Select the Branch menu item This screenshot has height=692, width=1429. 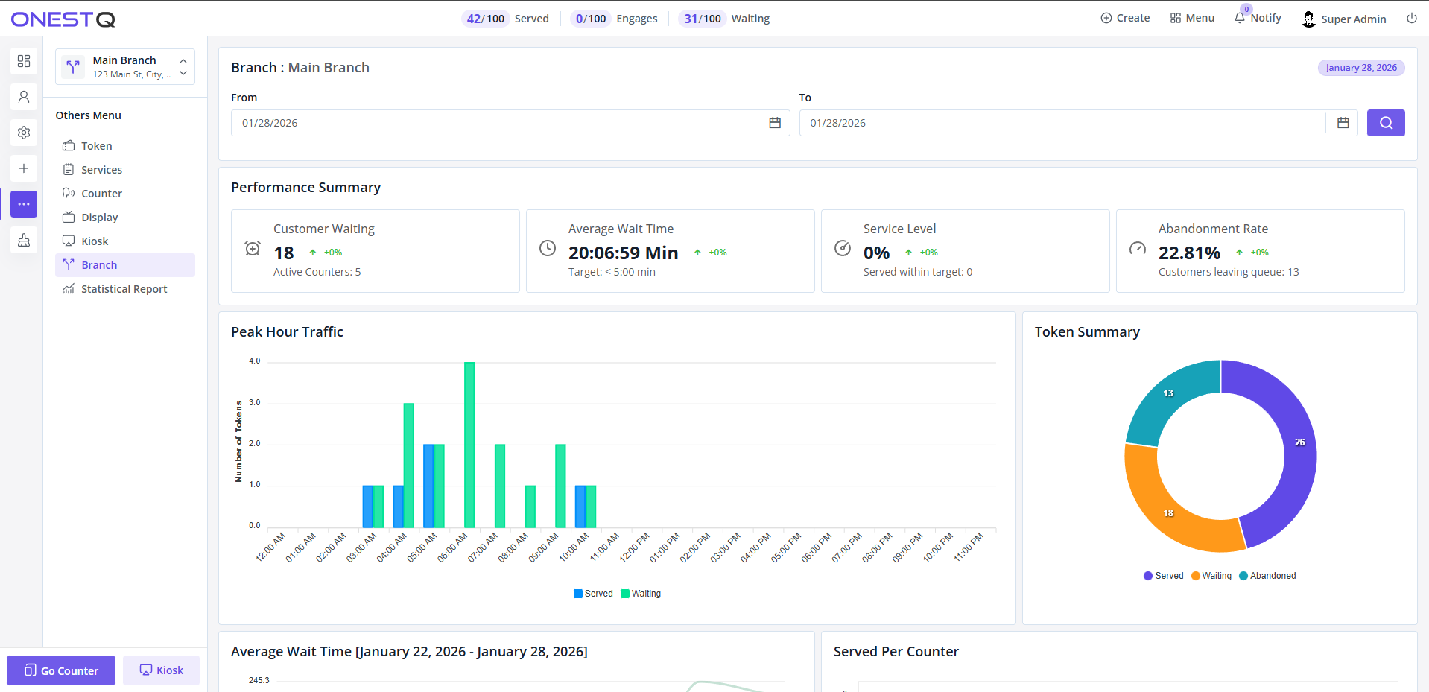pyautogui.click(x=125, y=265)
